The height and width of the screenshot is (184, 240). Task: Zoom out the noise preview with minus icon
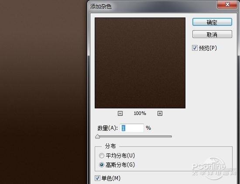click(x=120, y=114)
